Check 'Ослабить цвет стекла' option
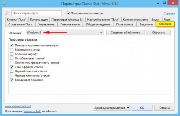The image size is (180, 116). tap(12, 58)
